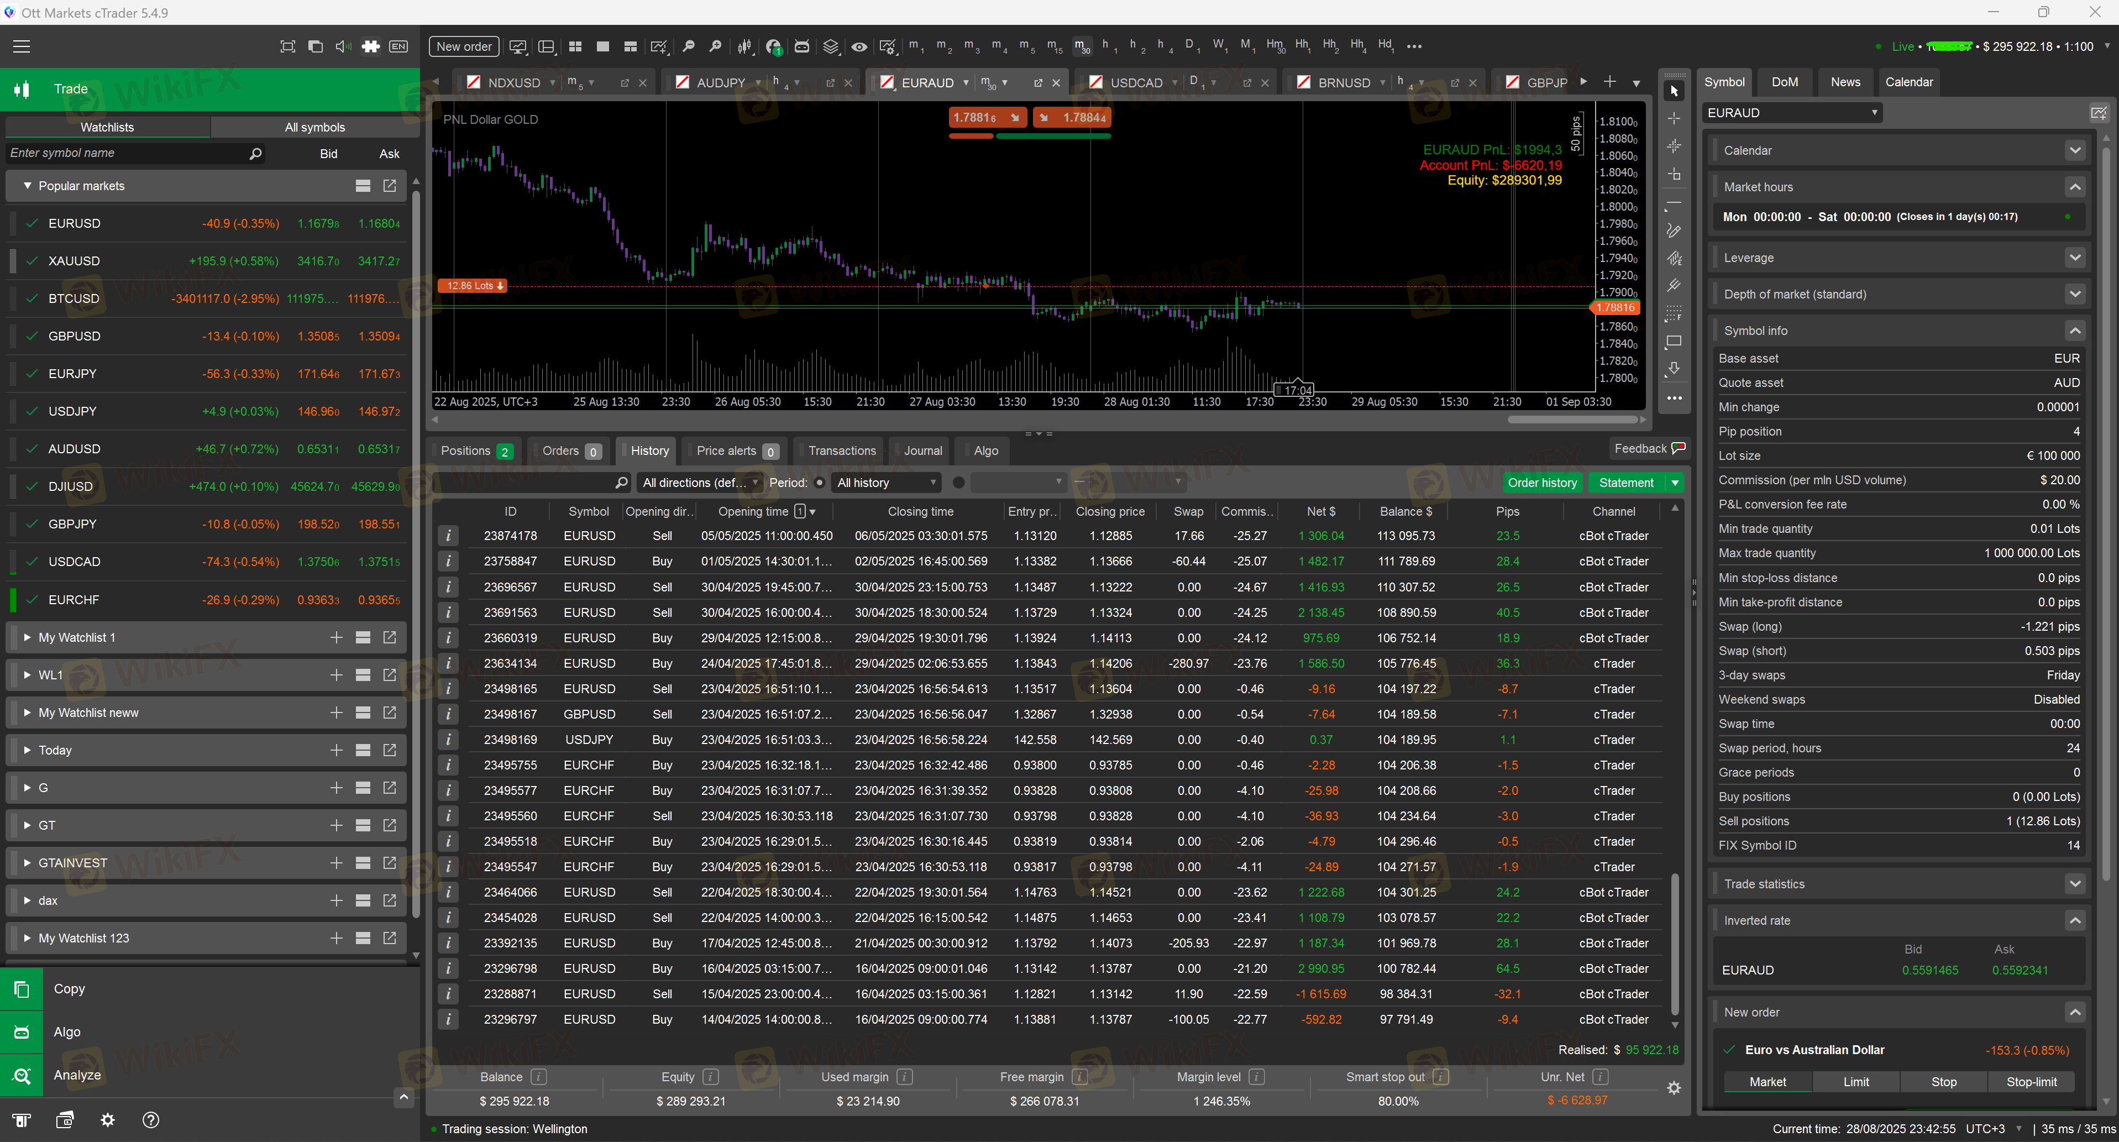This screenshot has height=1142, width=2119.
Task: Toggle the eye visibility icon in toolbar
Action: 859,47
